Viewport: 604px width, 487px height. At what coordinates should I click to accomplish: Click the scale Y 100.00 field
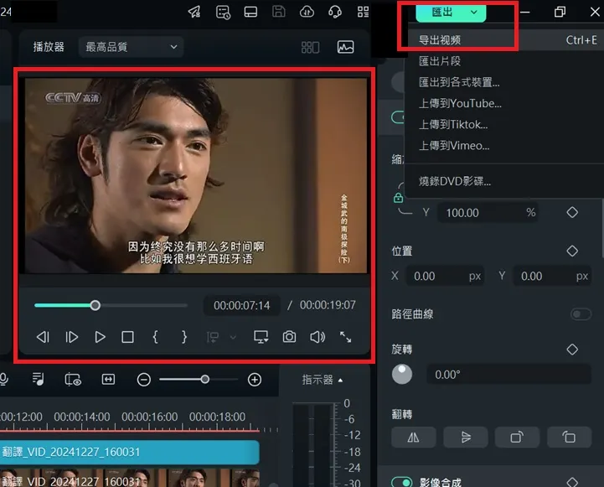(x=488, y=213)
